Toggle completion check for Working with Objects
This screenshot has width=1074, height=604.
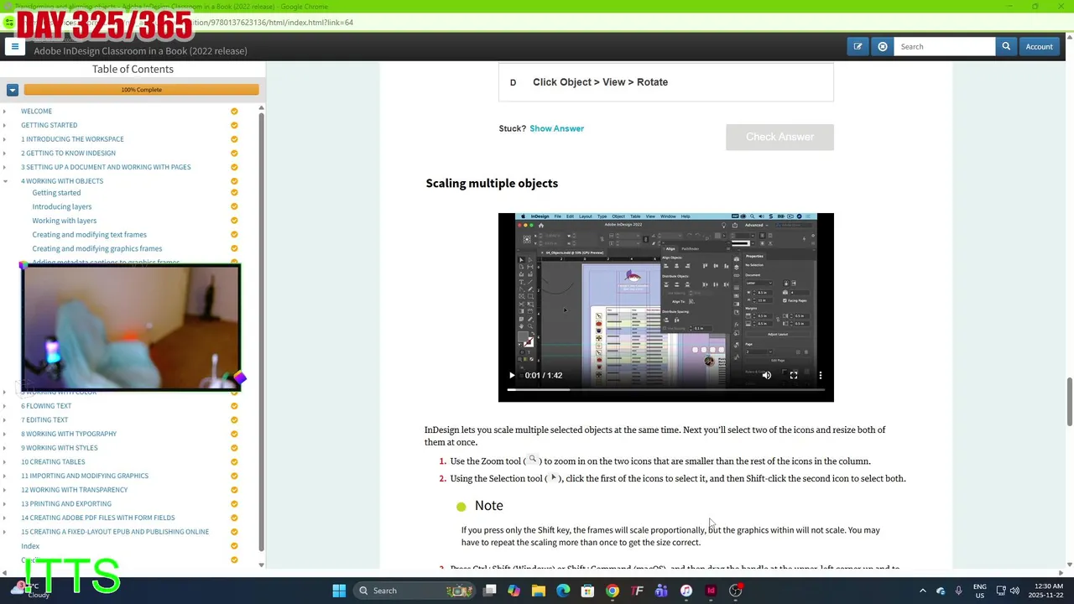pyautogui.click(x=234, y=181)
